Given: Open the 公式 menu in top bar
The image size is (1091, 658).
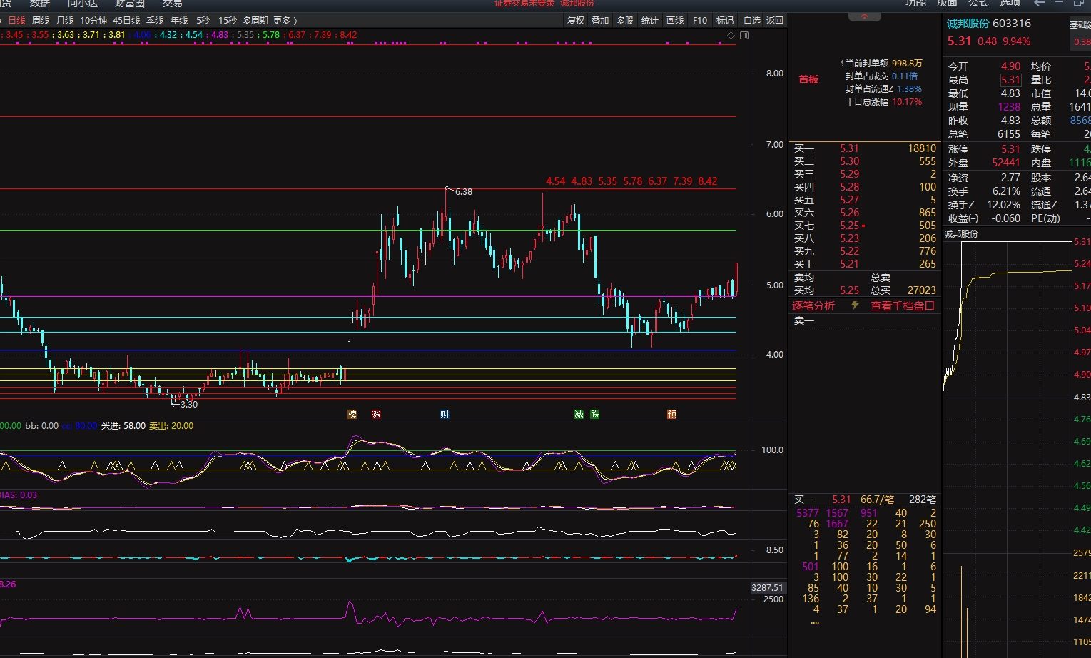Looking at the screenshot, I should (x=978, y=4).
